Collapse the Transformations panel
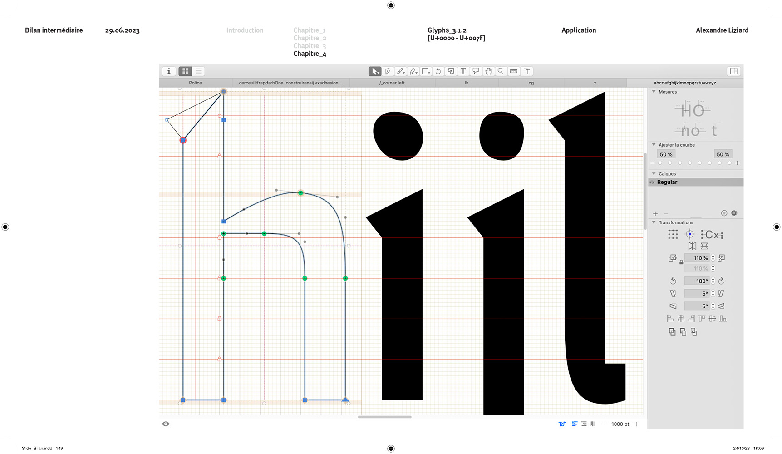This screenshot has width=782, height=454. [x=654, y=222]
